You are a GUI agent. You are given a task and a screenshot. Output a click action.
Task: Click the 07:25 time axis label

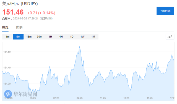coord(56,98)
